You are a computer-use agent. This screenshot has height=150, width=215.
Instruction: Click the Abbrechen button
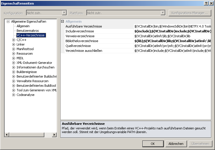click(176, 144)
